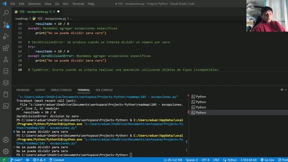
Task: Click the ZeroDivisionError exception name on line 17
Action: (x=57, y=56)
